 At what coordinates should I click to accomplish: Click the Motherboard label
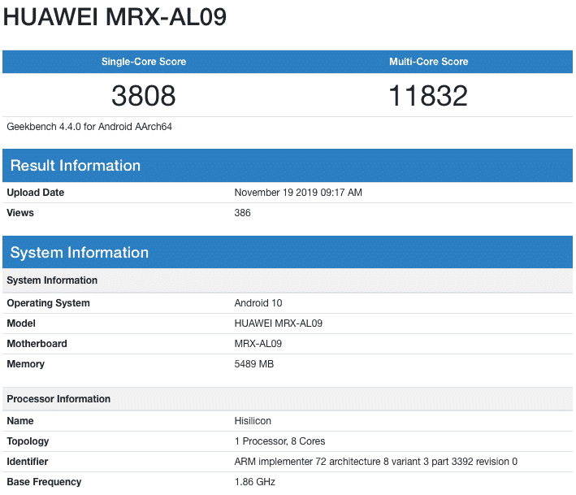coord(37,344)
